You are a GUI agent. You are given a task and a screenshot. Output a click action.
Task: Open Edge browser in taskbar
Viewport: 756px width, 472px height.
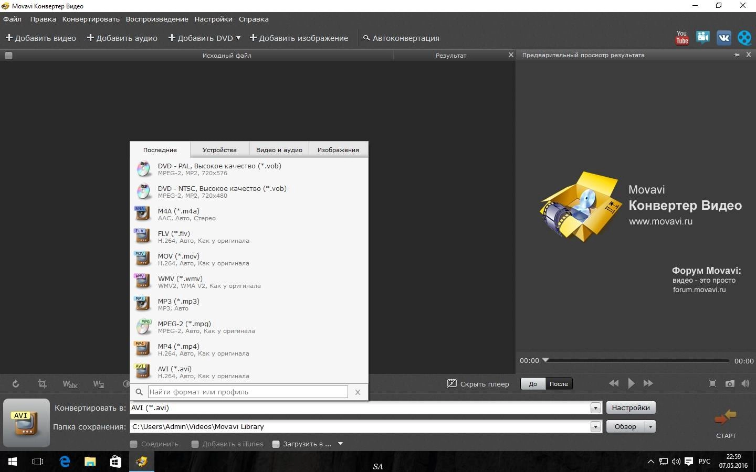(65, 462)
